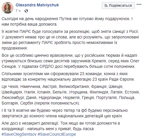The width and height of the screenshot is (144, 138).
Task: Open the post options three-dot menu
Action: pos(139,4)
